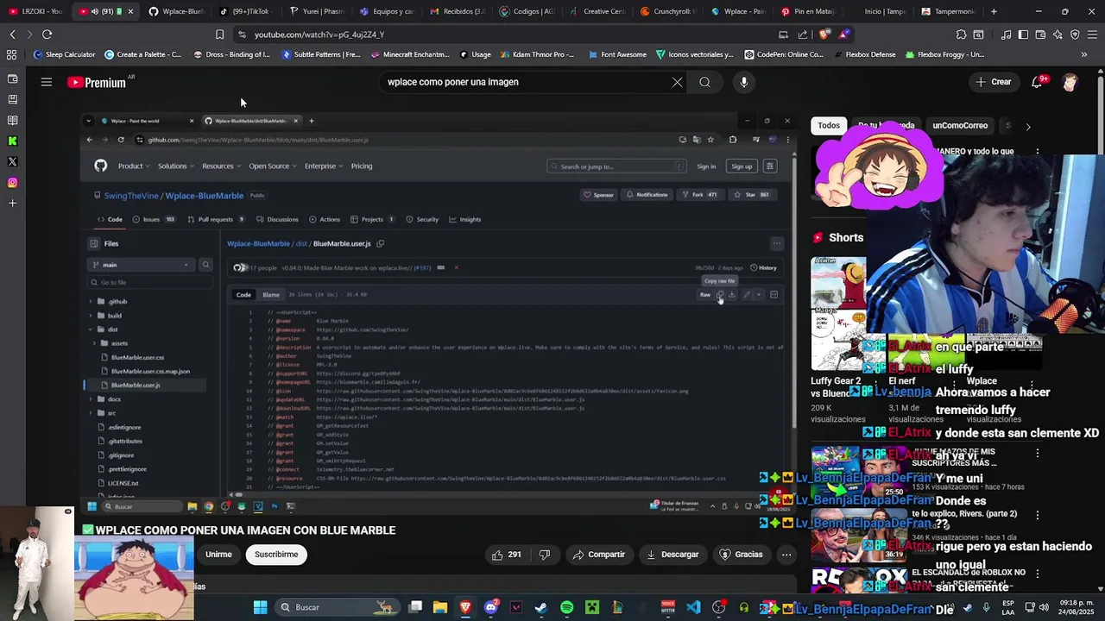
Task: Click the bookmark icon in address bar
Action: tap(219, 34)
